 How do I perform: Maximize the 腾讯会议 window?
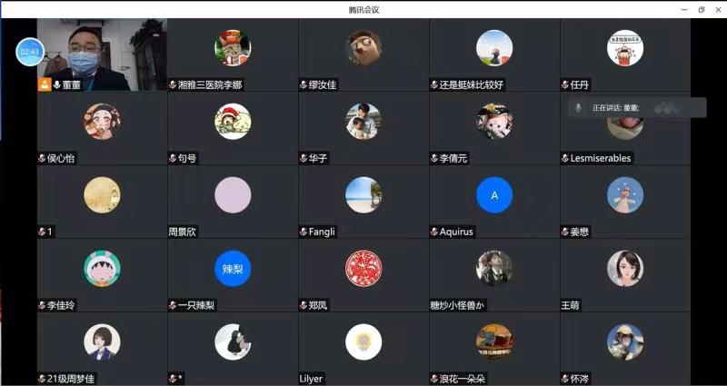(701, 9)
